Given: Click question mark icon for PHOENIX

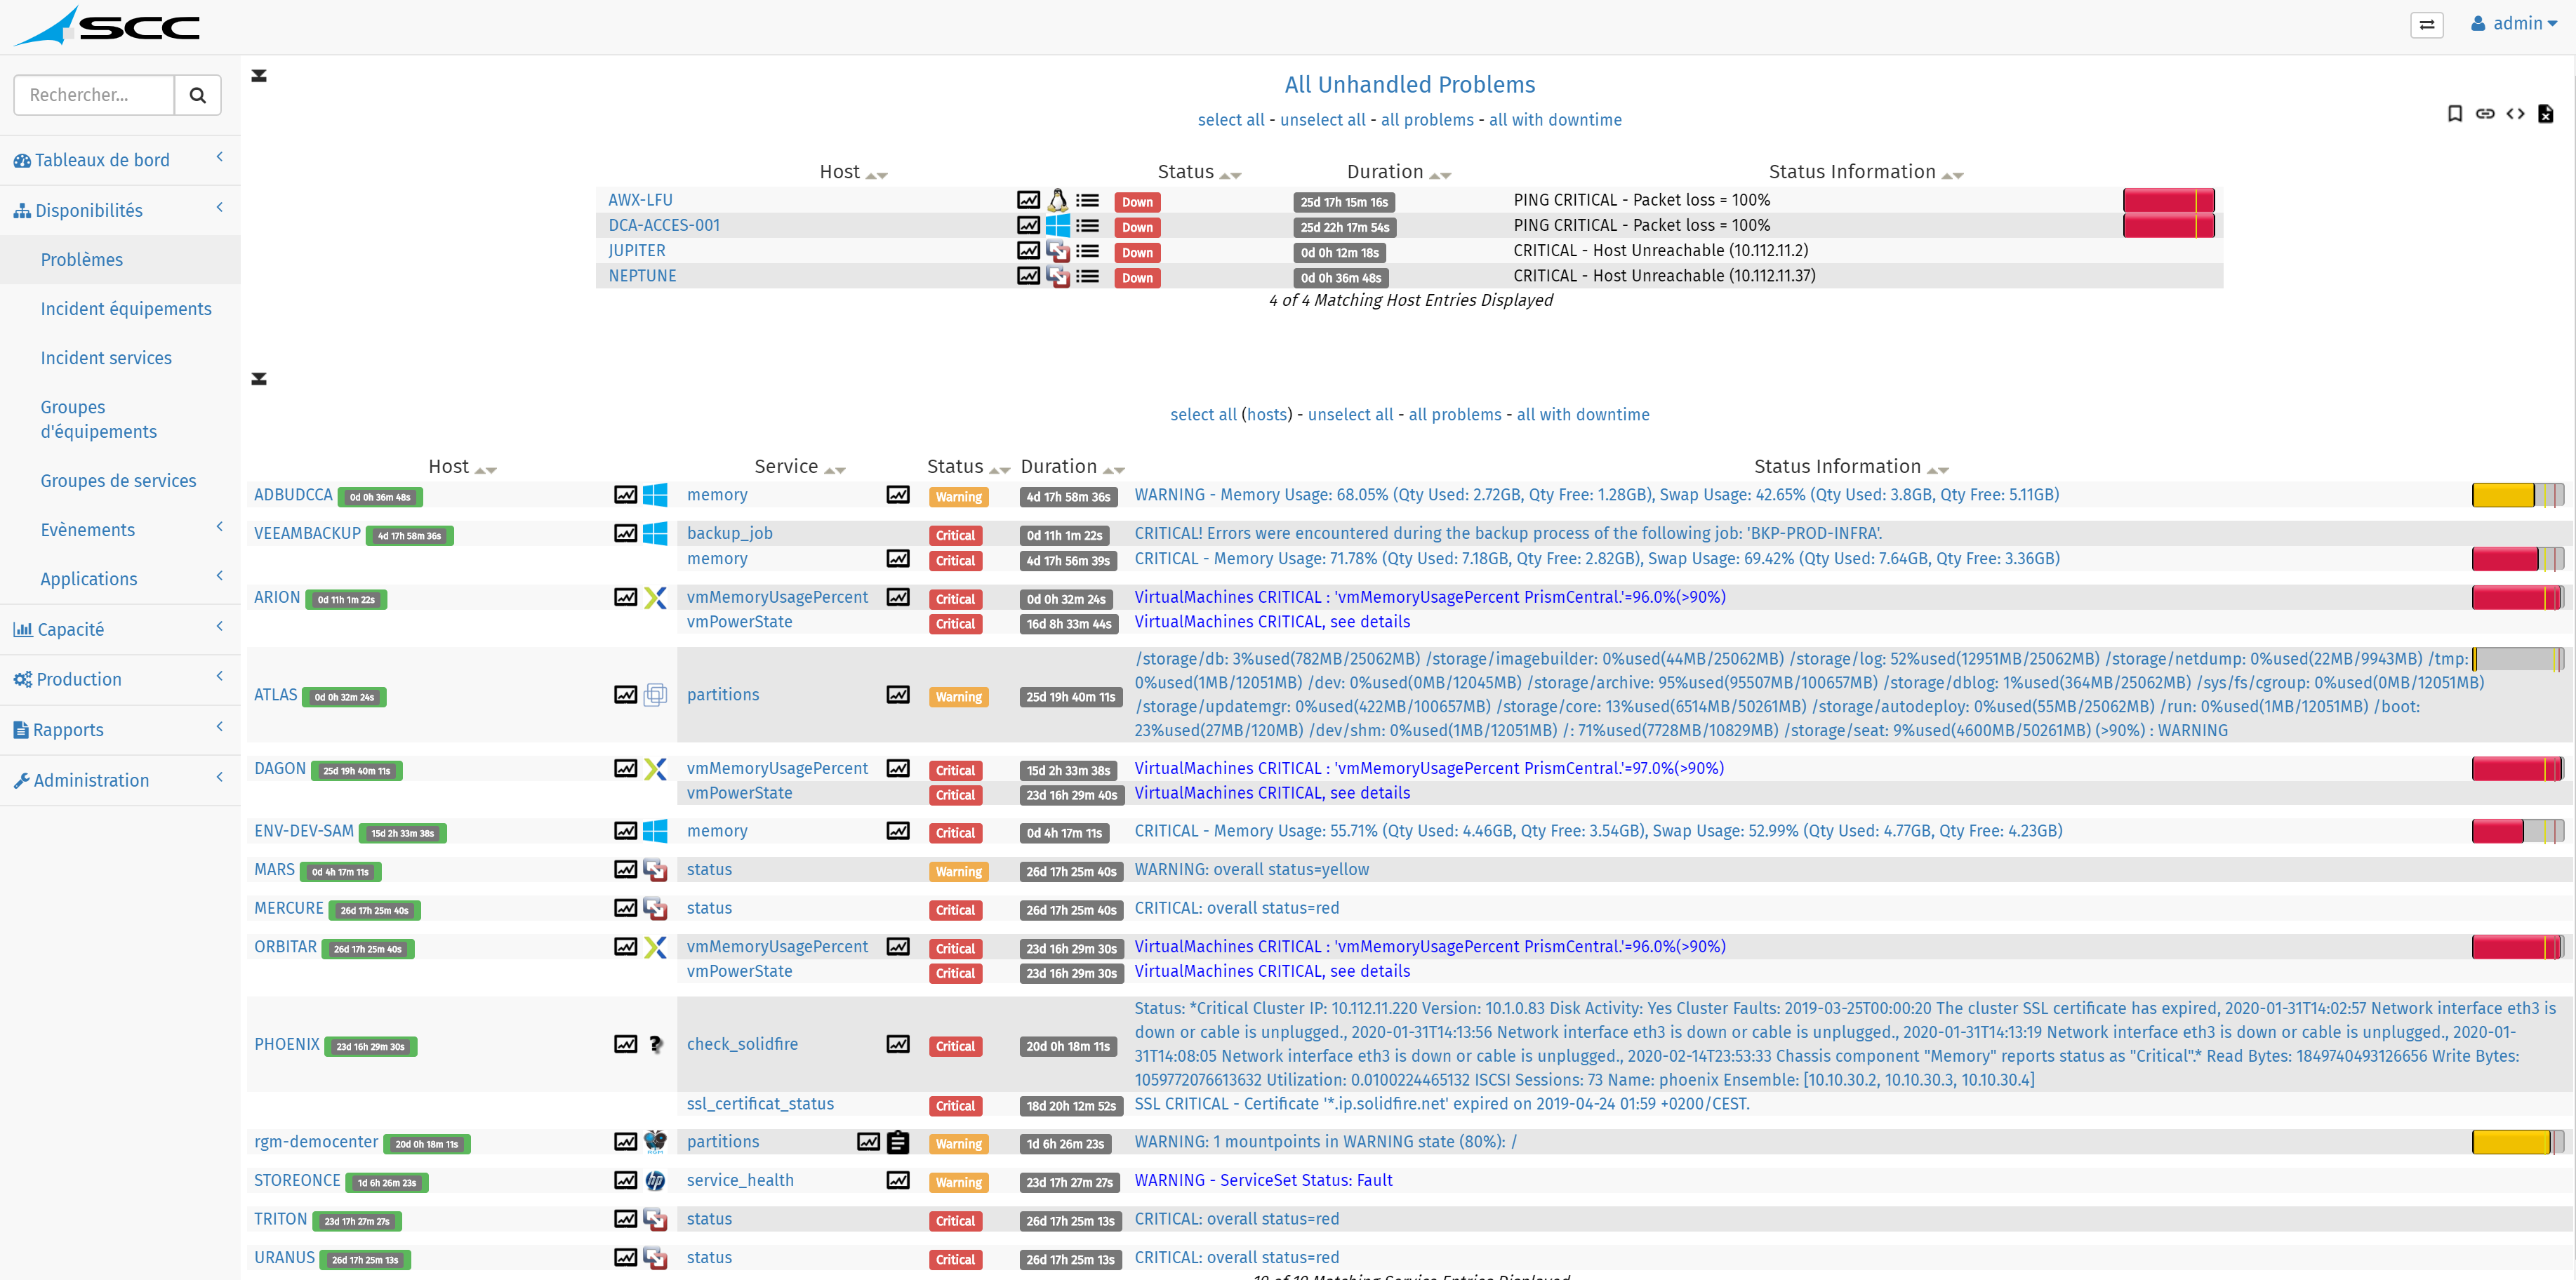Looking at the screenshot, I should click(655, 1044).
